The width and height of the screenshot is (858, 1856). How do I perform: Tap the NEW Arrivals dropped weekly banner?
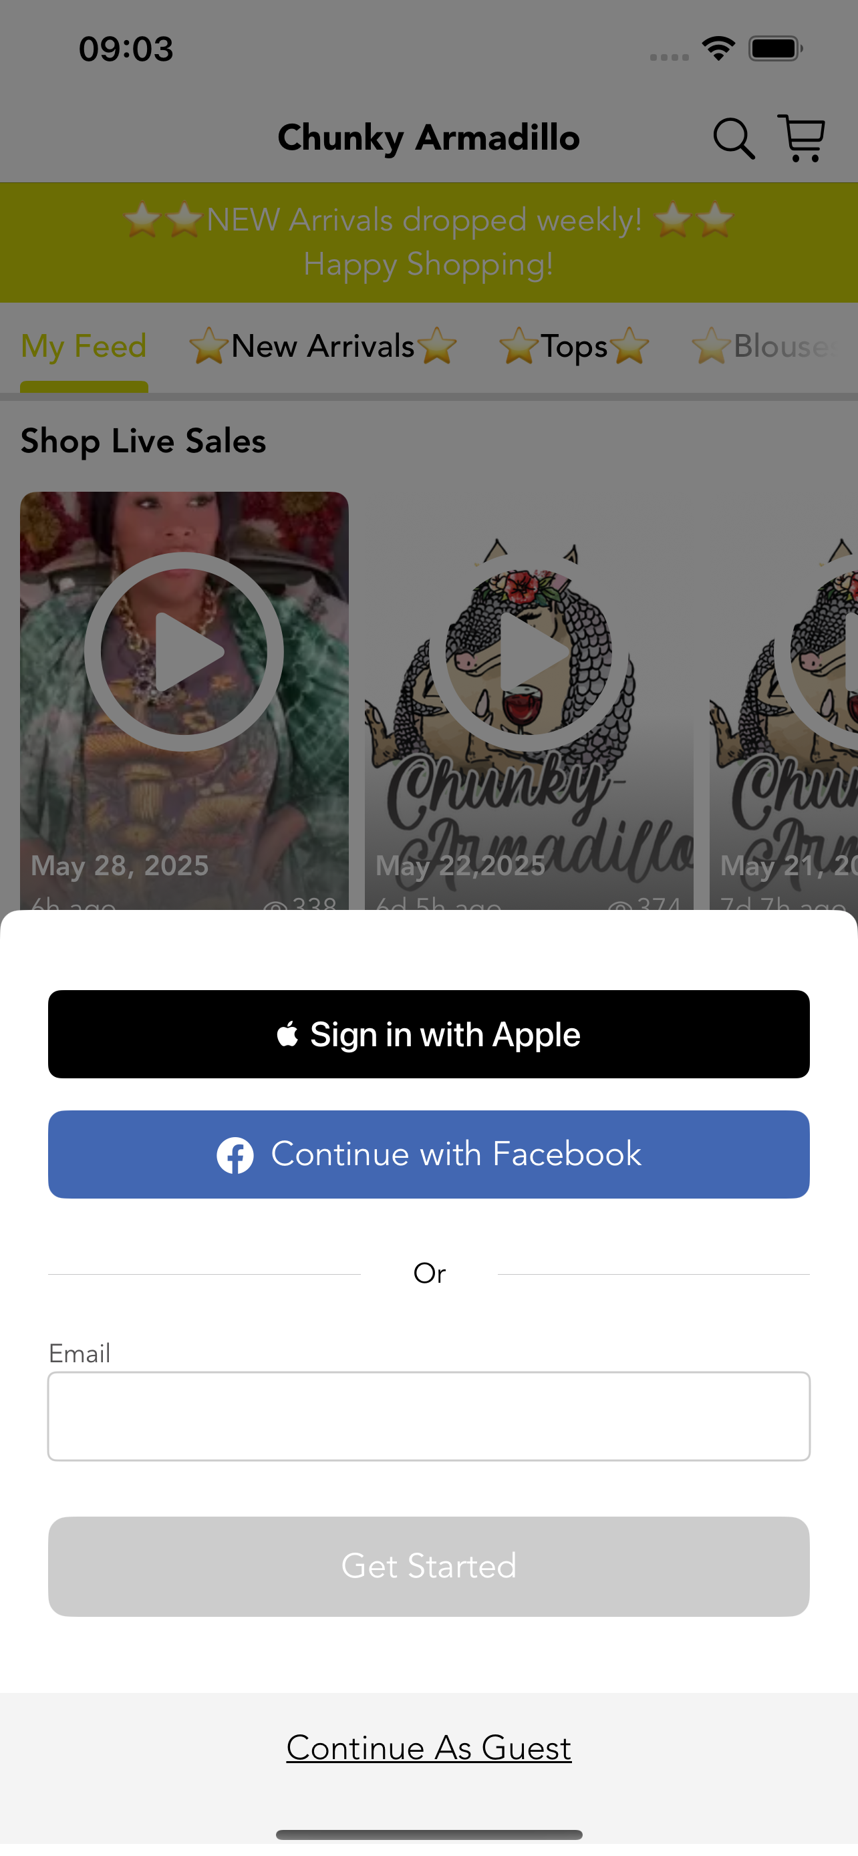[428, 242]
